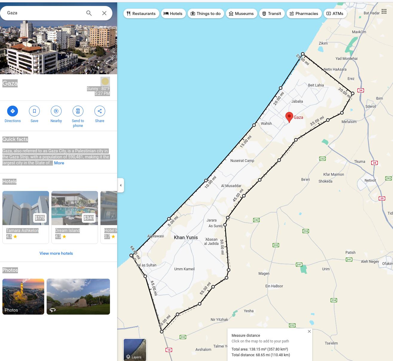Click route 242 road shield
Viewport: 393px width, 361px height.
click(256, 220)
